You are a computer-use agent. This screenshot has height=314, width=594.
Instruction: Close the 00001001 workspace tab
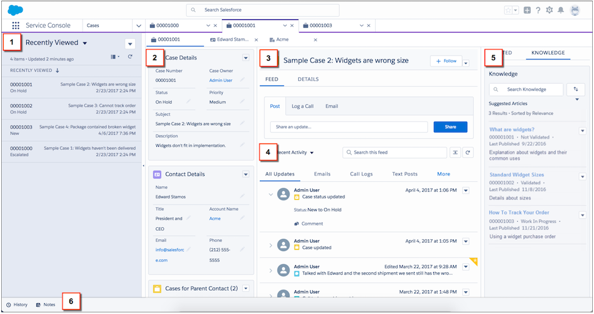[292, 26]
